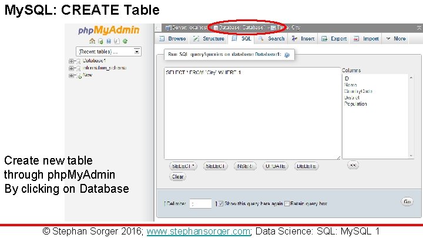Open SQL query help icon
Image resolution: width=423 pixels, height=238 pixels.
(x=287, y=55)
